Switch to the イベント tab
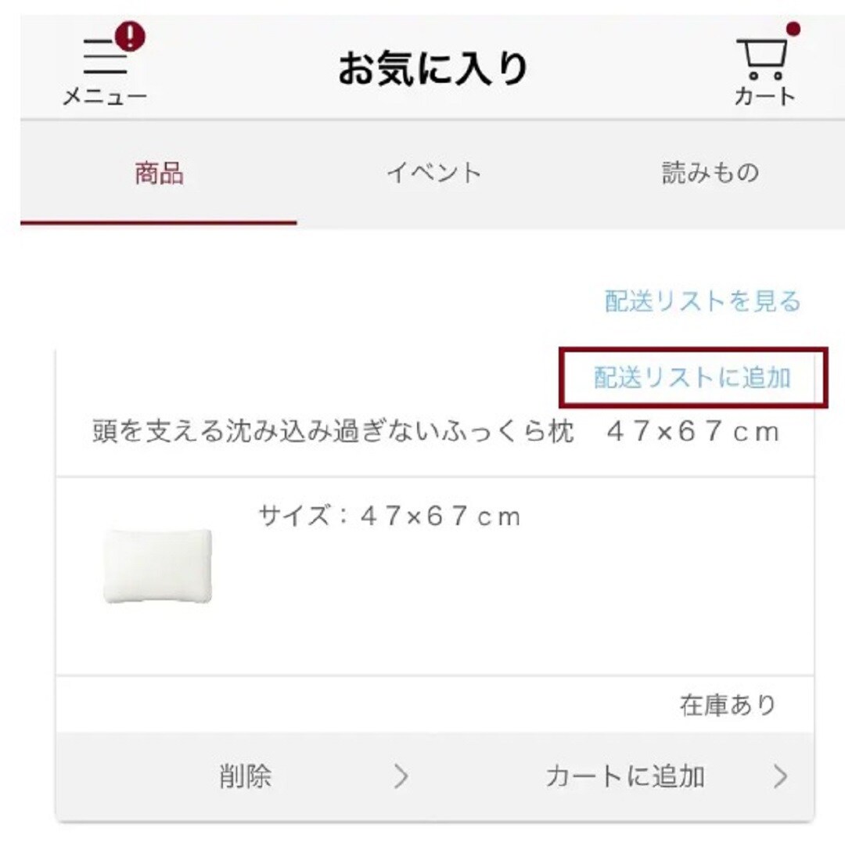Image resolution: width=845 pixels, height=842 pixels. coord(433,174)
